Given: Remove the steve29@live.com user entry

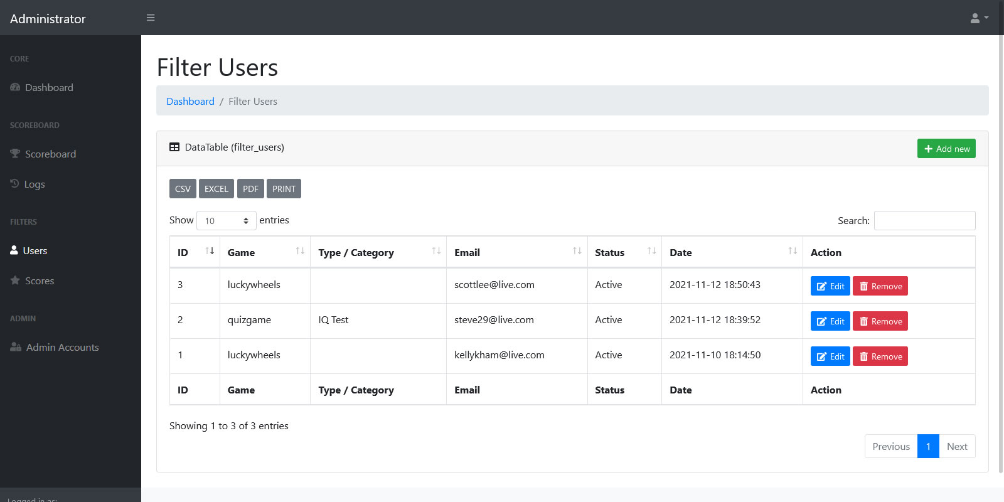Looking at the screenshot, I should point(880,321).
